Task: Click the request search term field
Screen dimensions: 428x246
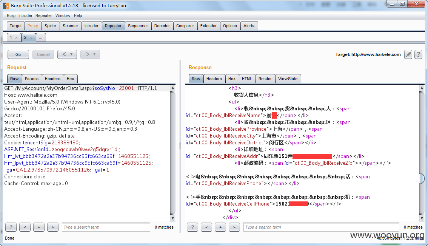Action: pos(106,227)
